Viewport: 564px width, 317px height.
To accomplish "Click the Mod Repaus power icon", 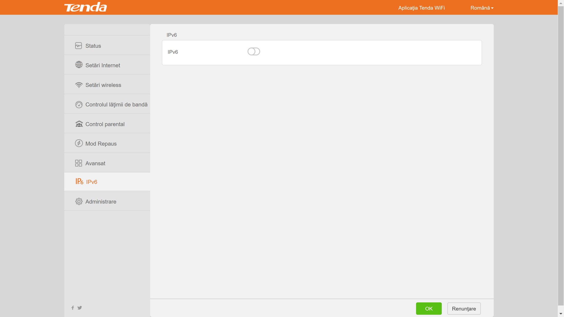I will point(79,143).
